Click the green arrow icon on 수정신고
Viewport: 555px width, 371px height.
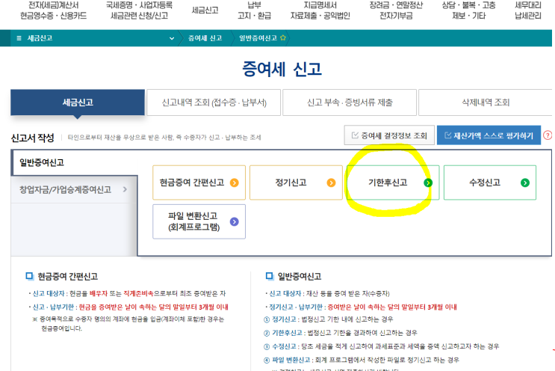[525, 183]
